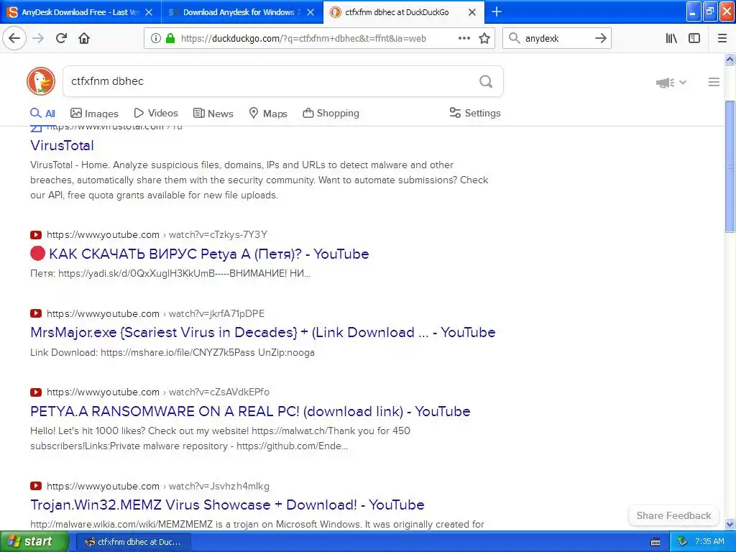This screenshot has width=736, height=552.
Task: Select the ctfxfnm dbhec at DuckDuckGo tab
Action: [404, 12]
